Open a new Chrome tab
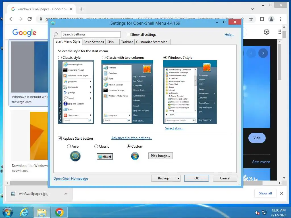The width and height of the screenshot is (291, 218). coord(82,9)
